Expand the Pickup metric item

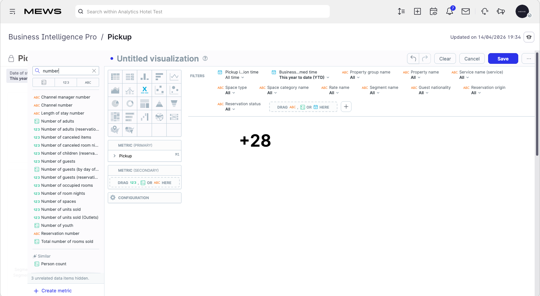[x=114, y=156]
